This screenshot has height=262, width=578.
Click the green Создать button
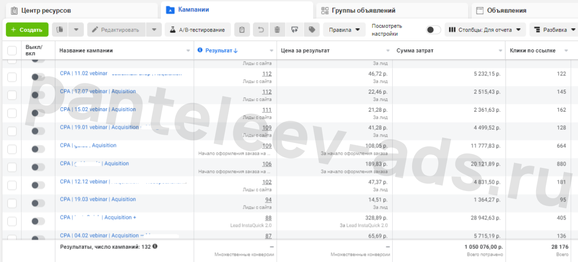(27, 30)
